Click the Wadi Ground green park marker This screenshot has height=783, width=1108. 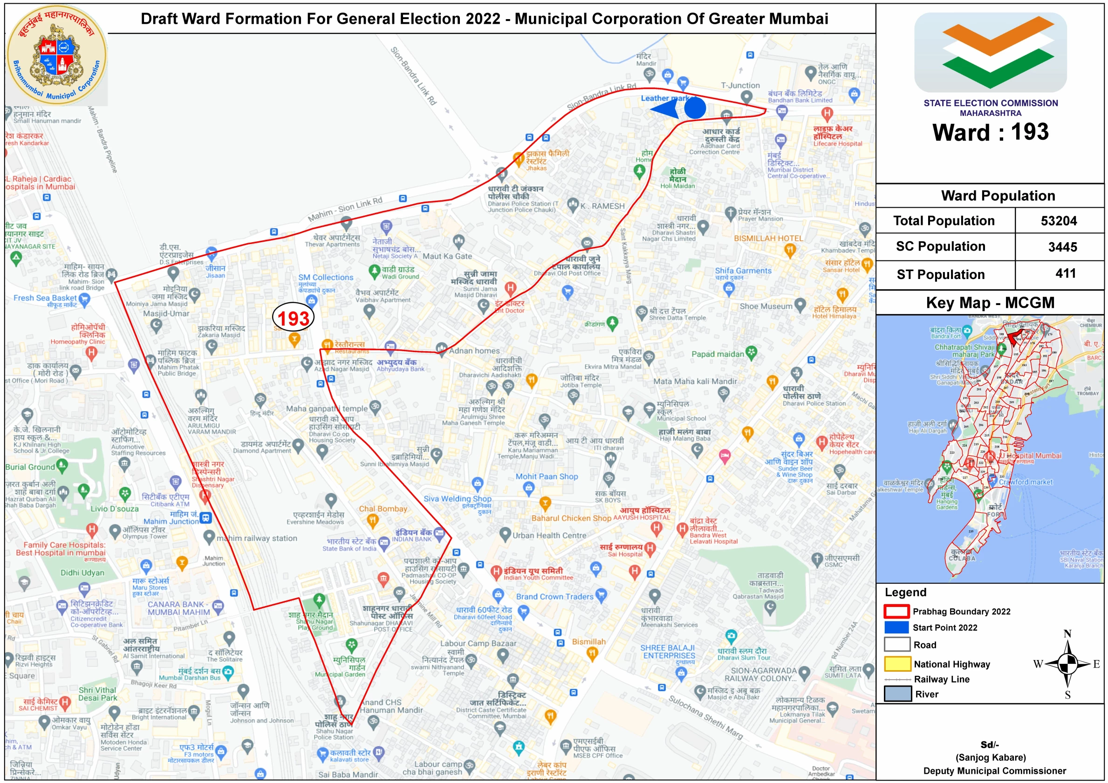pos(375,271)
